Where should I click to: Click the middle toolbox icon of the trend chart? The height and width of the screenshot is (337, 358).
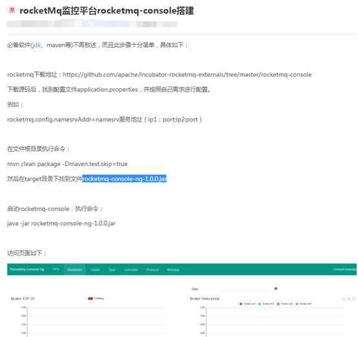click(x=349, y=299)
